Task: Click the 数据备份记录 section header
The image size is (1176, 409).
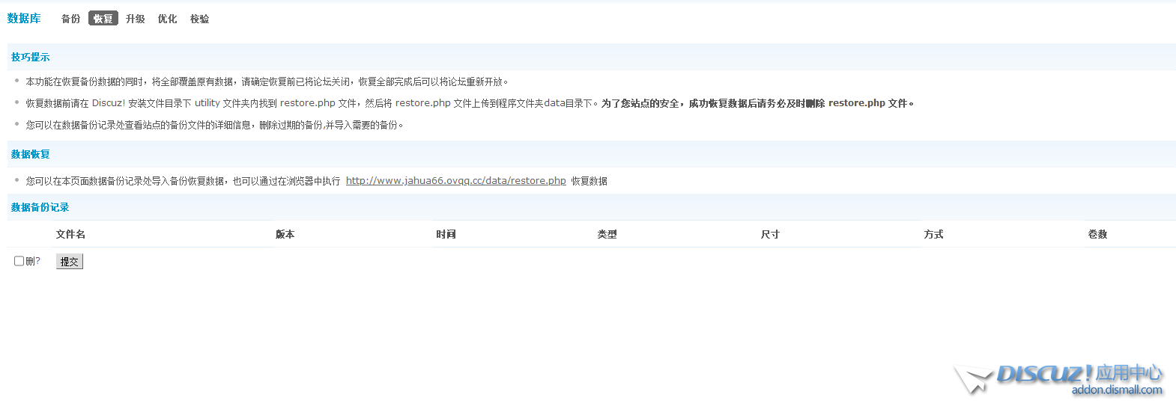Action: click(x=40, y=207)
